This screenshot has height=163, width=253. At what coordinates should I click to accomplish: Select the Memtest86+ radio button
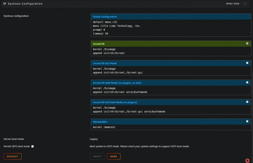point(247,121)
